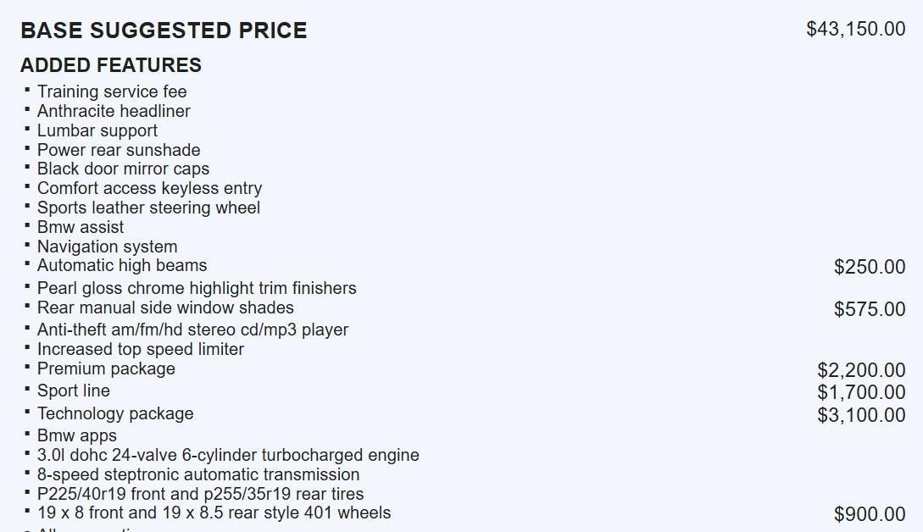
Task: Click Comfort access keyless entry text
Action: tap(149, 188)
